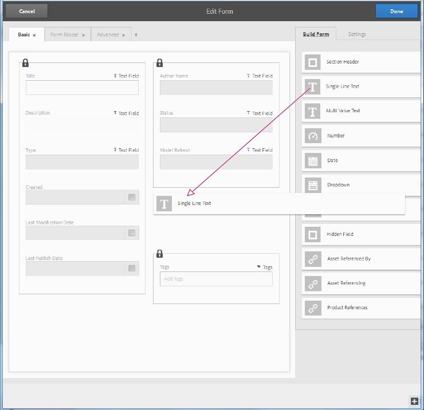Screen dimensions: 424x410
Task: Click the Asset Referencing component
Action: (361, 283)
